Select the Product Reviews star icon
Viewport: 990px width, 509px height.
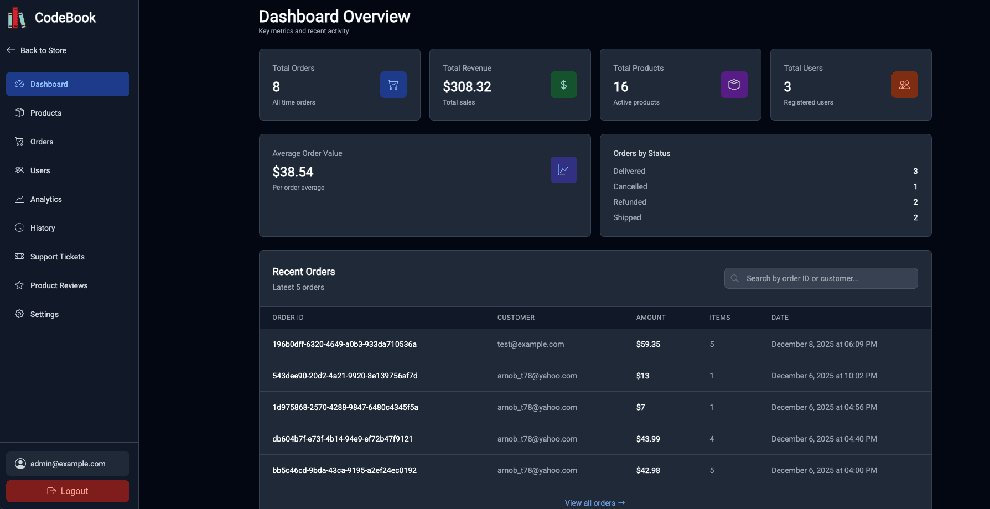coord(19,285)
